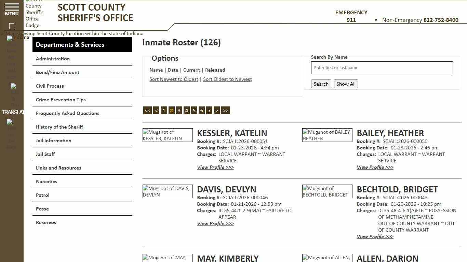Go back a page with < arrow
Image resolution: width=467 pixels, height=262 pixels.
(x=156, y=110)
